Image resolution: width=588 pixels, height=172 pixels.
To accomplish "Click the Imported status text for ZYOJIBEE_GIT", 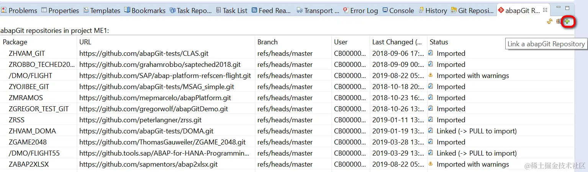I will click(x=451, y=87).
